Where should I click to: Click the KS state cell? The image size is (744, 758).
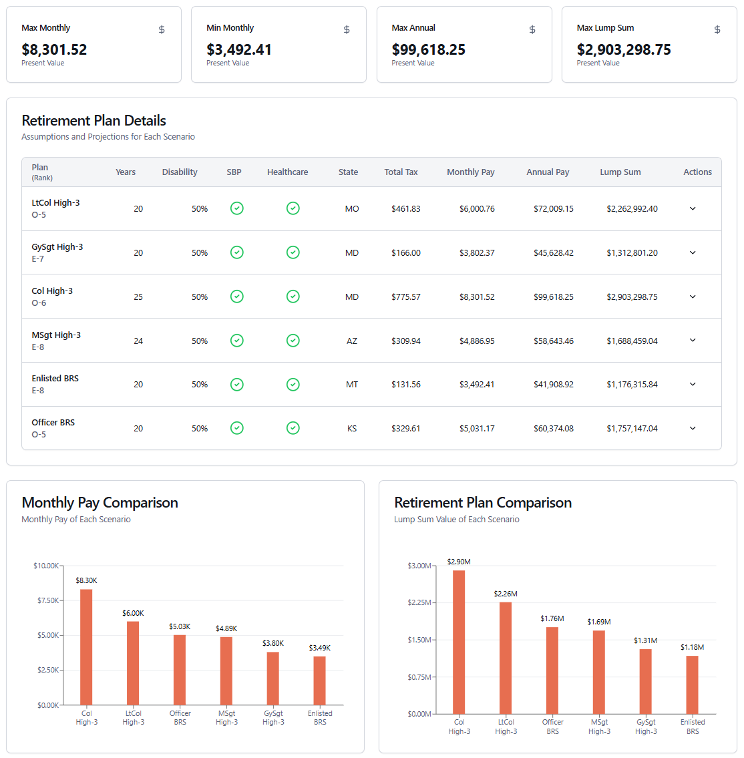352,428
